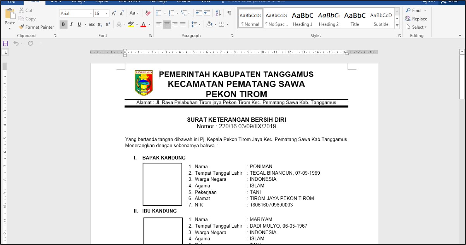The height and width of the screenshot is (245, 466).
Task: Toggle justified text alignment
Action: point(183,24)
